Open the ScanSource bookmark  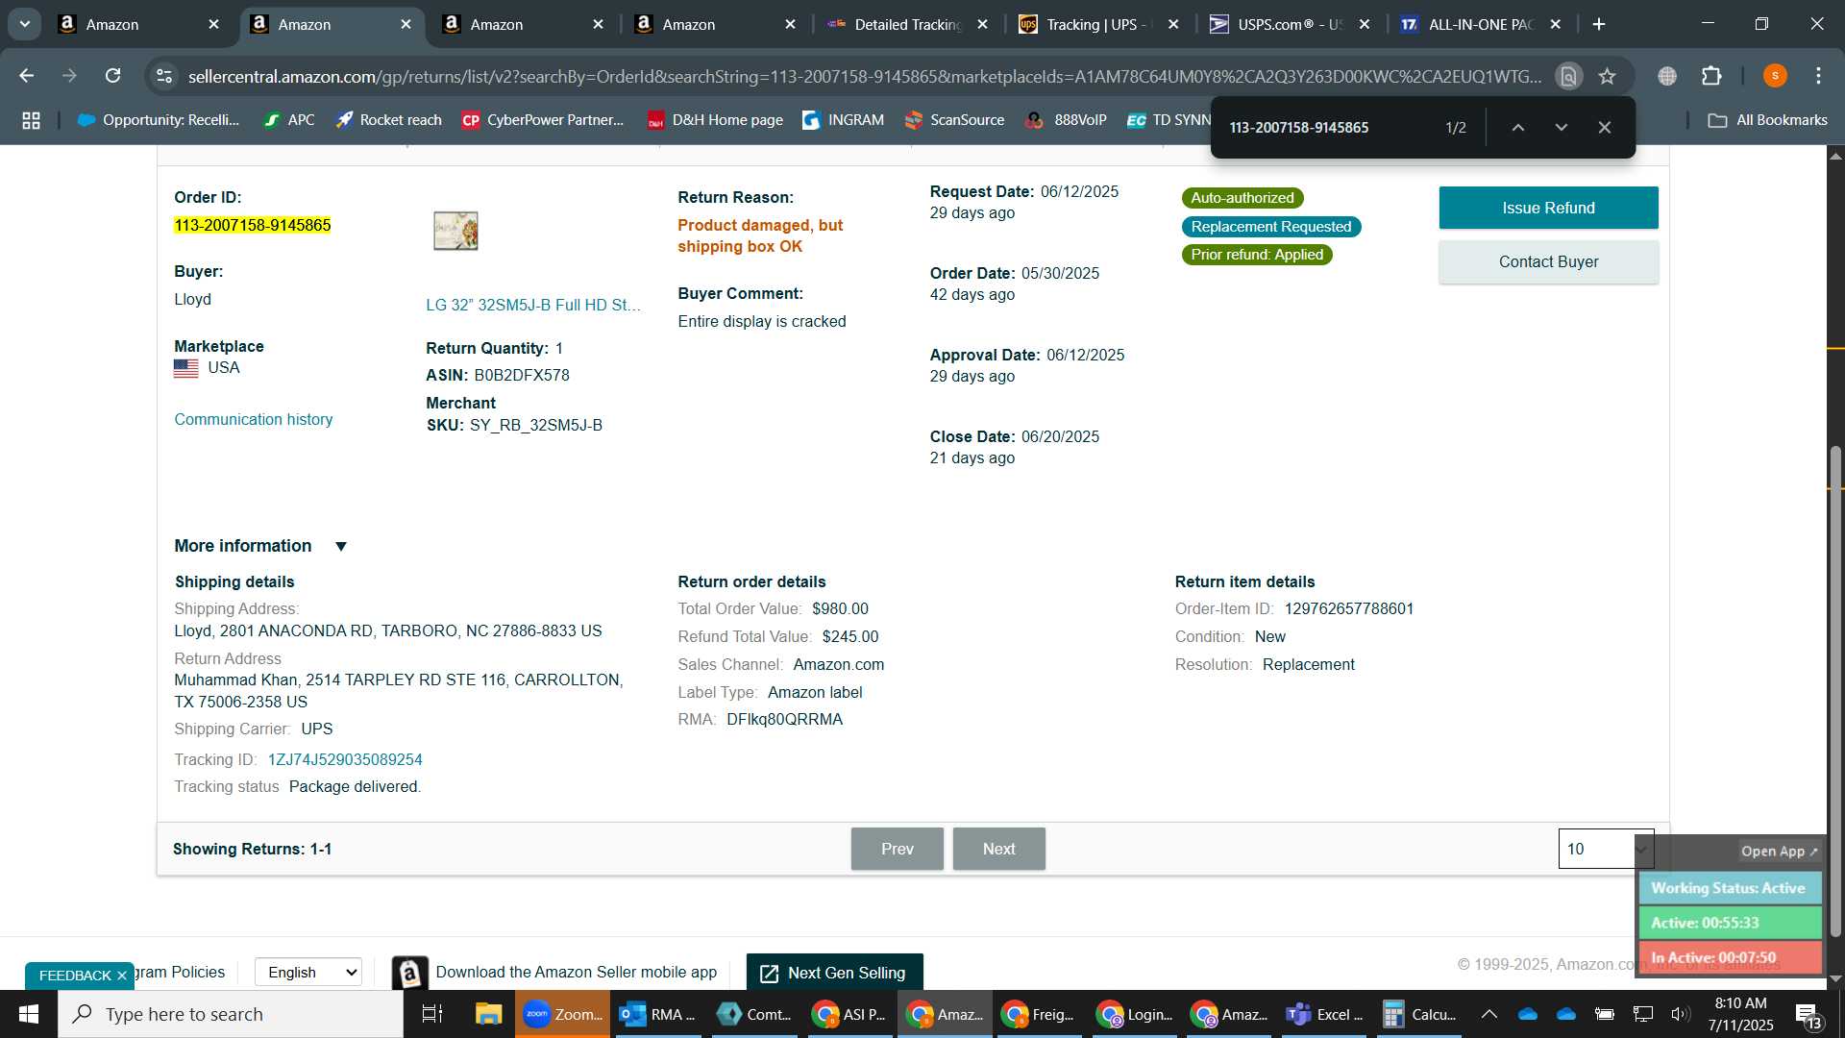(955, 120)
